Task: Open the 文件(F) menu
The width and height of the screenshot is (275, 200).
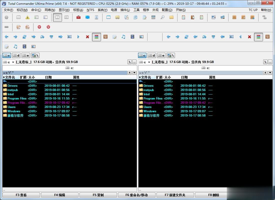Action: [8, 10]
